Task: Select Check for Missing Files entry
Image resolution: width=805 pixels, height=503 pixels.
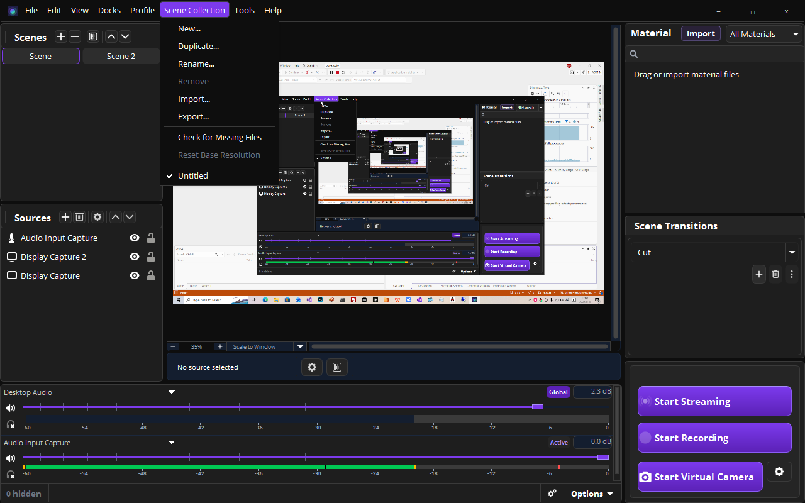Action: [x=219, y=137]
